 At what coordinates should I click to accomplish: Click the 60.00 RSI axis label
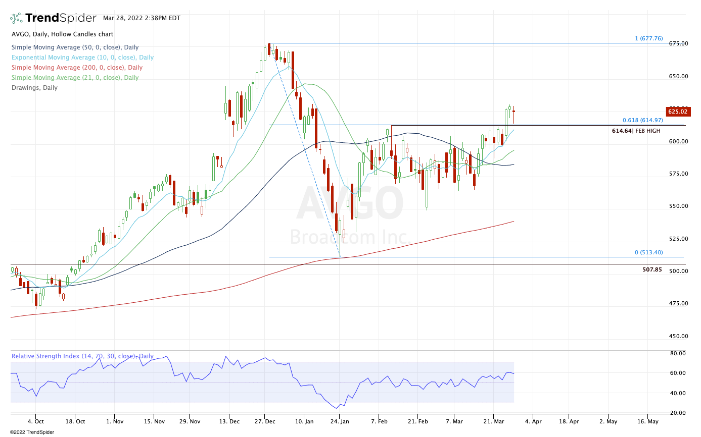tap(678, 373)
